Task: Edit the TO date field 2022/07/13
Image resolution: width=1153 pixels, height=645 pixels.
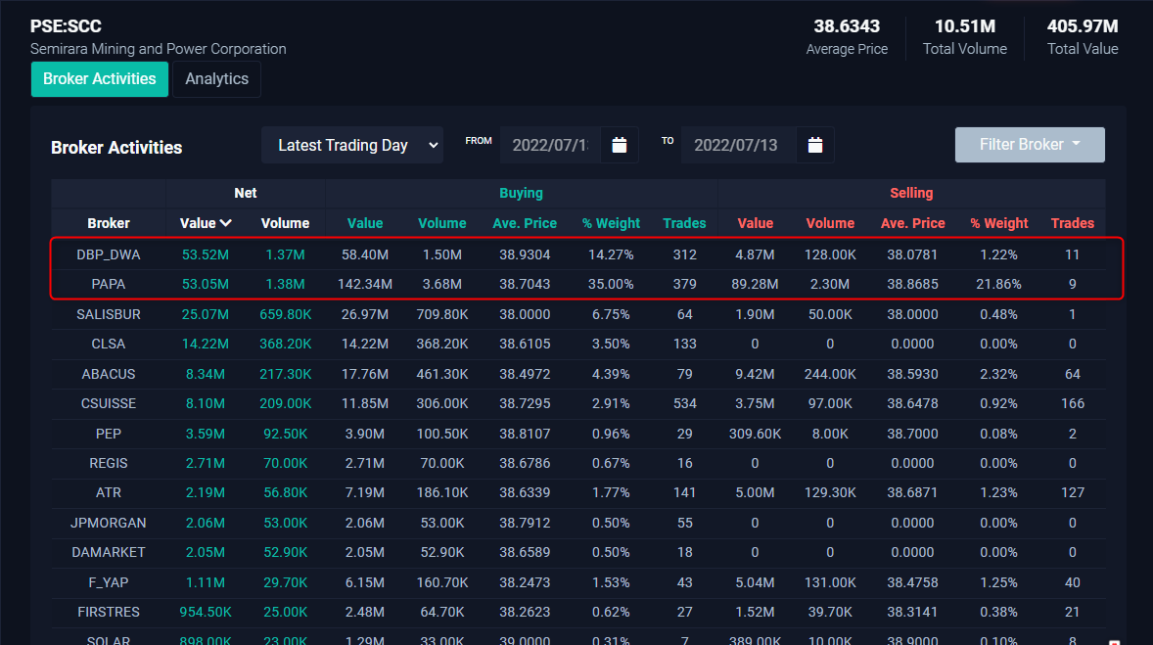Action: [738, 145]
